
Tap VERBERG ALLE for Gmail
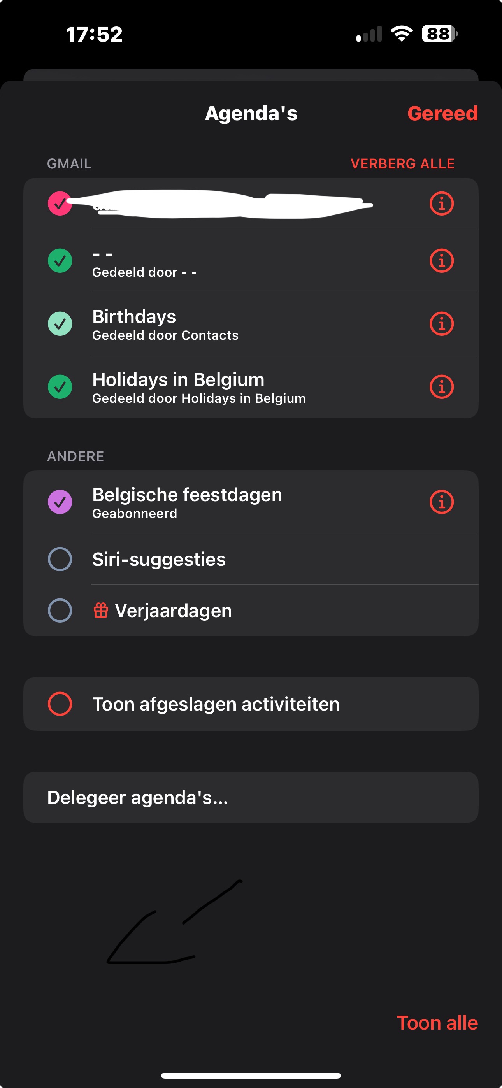tap(402, 164)
